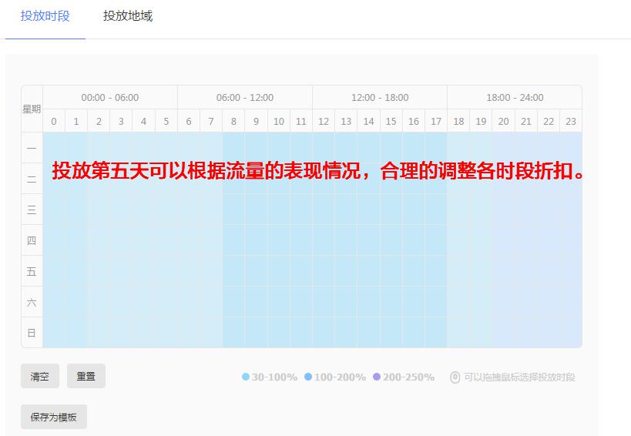Click 保存为模板 button
The width and height of the screenshot is (631, 436).
coord(54,417)
